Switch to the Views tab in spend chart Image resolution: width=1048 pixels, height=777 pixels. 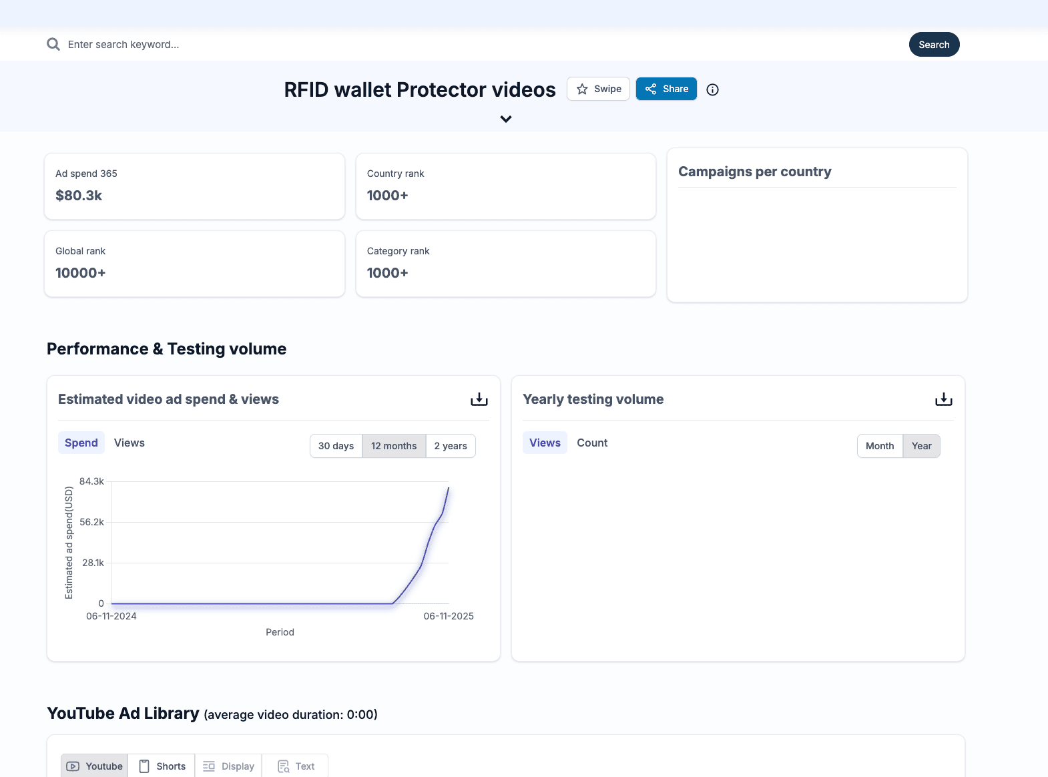coord(129,443)
